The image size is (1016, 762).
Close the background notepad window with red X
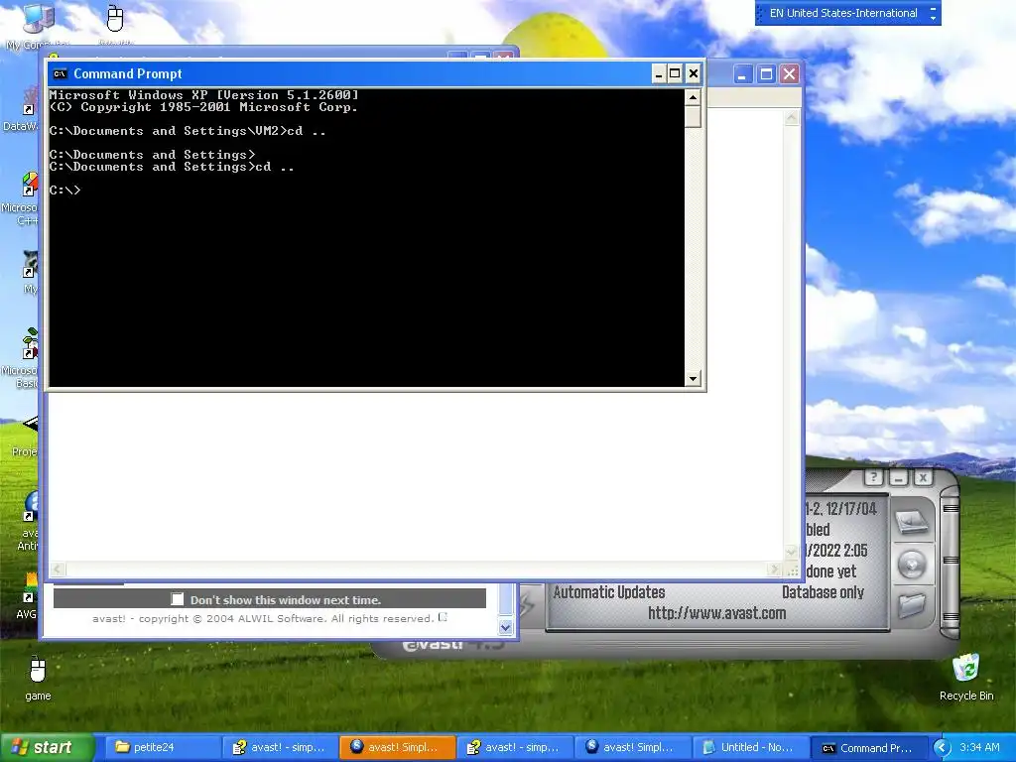point(789,74)
